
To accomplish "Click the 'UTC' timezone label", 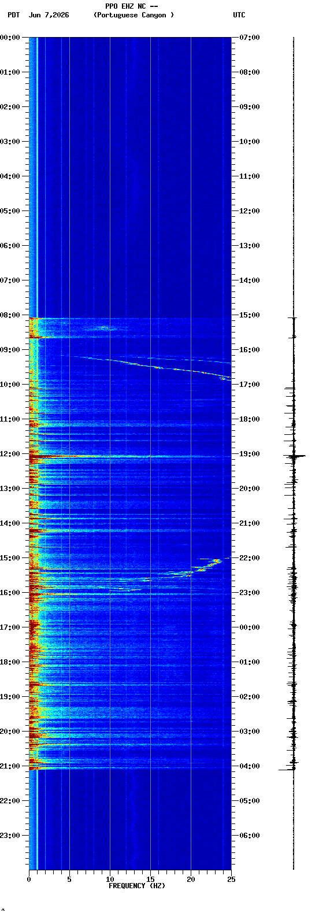I will 239,15.
